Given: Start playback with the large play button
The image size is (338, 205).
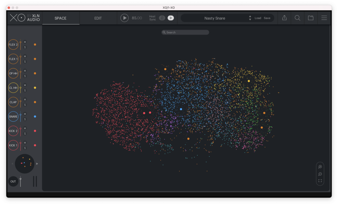Looking at the screenshot, I should click(x=124, y=18).
